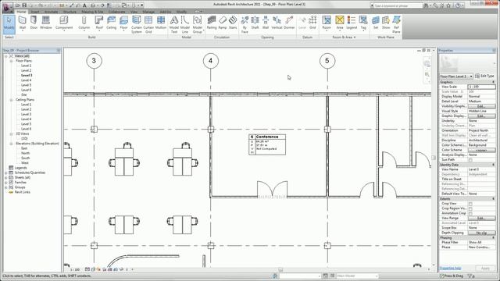Select the Shaft opening tool
The height and width of the screenshot is (281, 500).
[x=255, y=23]
